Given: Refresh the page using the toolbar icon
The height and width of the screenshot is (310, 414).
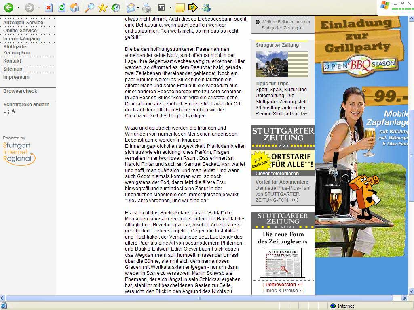Looking at the screenshot, I should pyautogui.click(x=61, y=7).
